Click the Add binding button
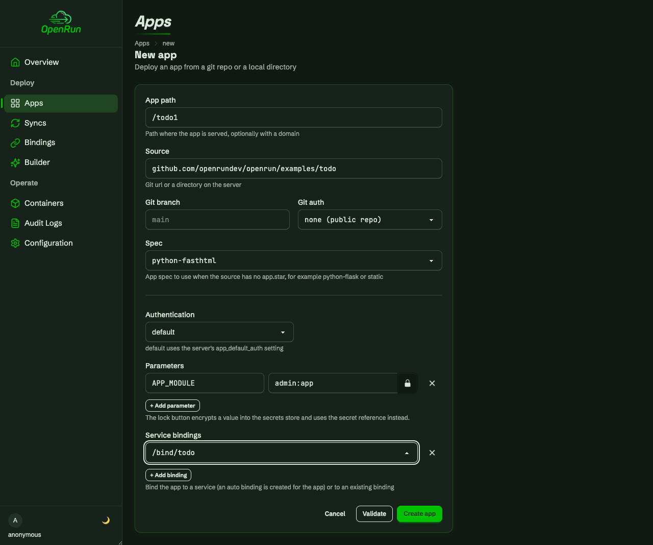653x545 pixels. tap(168, 475)
